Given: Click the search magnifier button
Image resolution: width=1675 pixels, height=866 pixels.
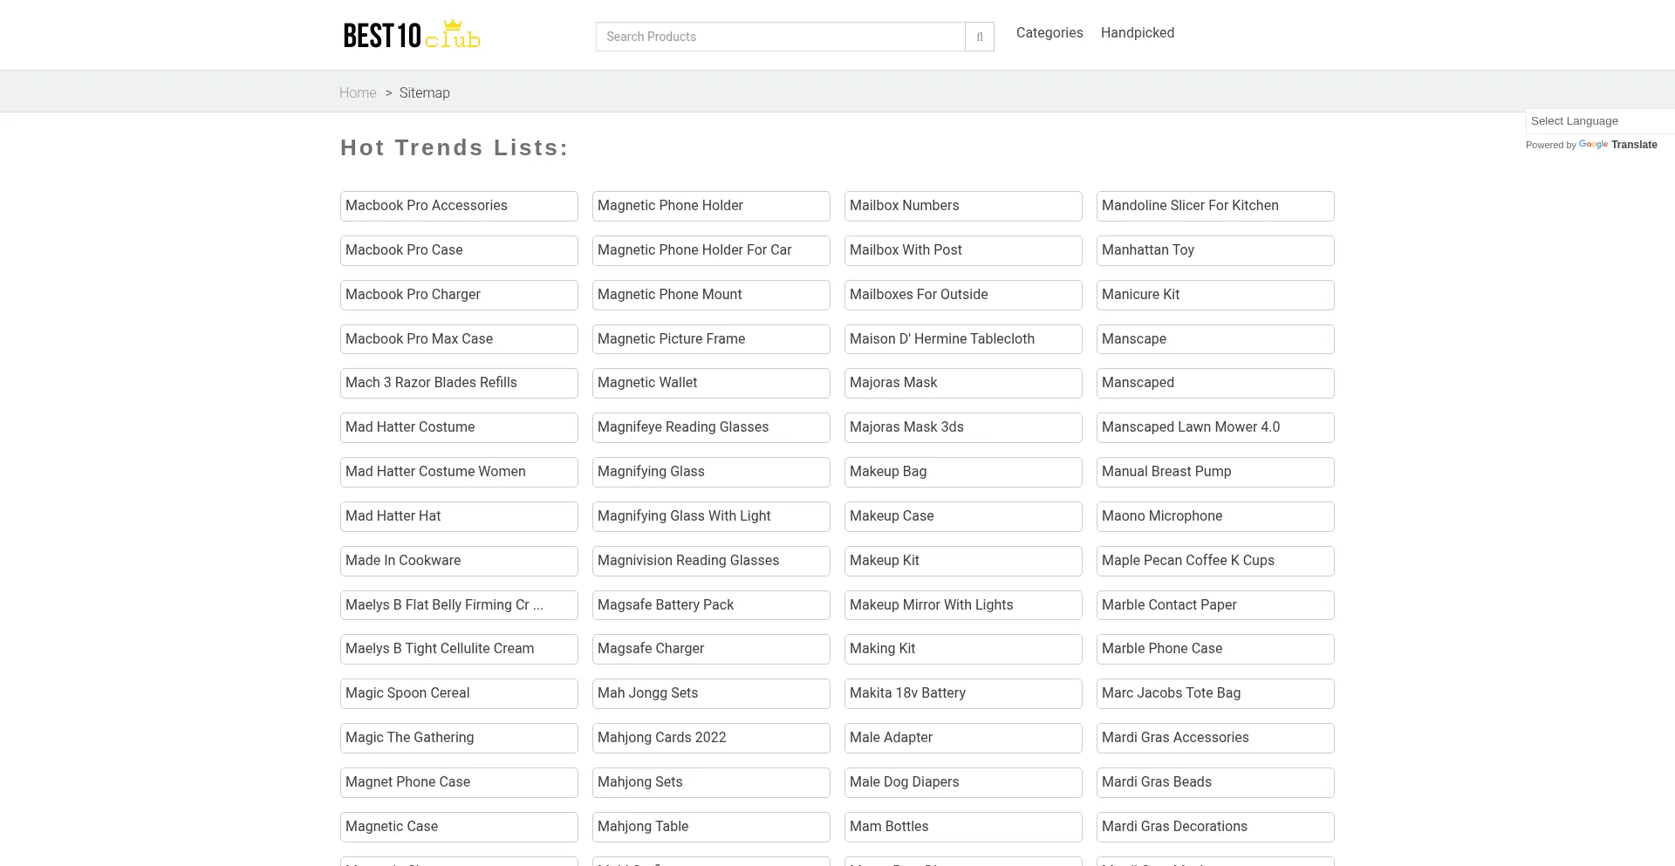Looking at the screenshot, I should pyautogui.click(x=980, y=37).
